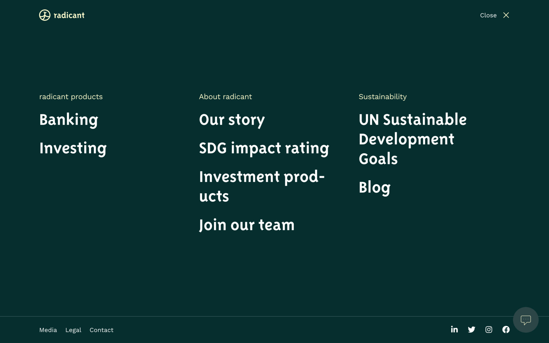Select Join our team link
The width and height of the screenshot is (549, 343).
[247, 225]
